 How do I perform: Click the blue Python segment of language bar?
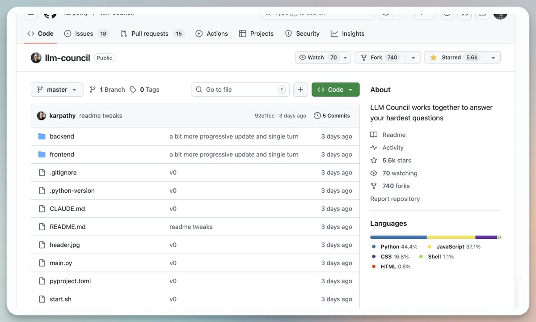399,237
